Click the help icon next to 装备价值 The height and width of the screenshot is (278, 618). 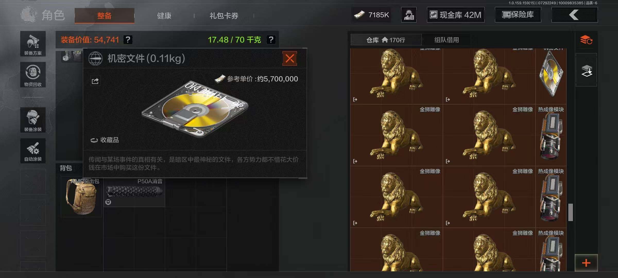coord(128,40)
